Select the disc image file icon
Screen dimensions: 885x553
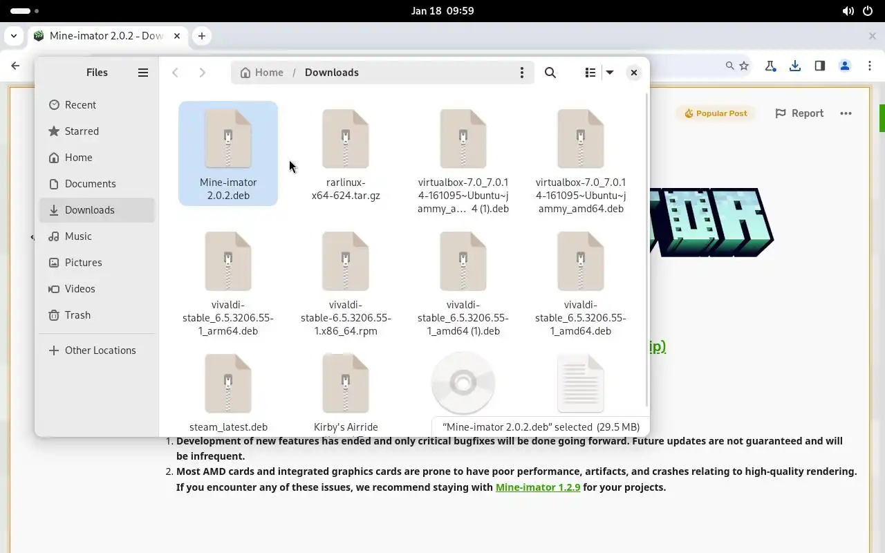pyautogui.click(x=463, y=383)
